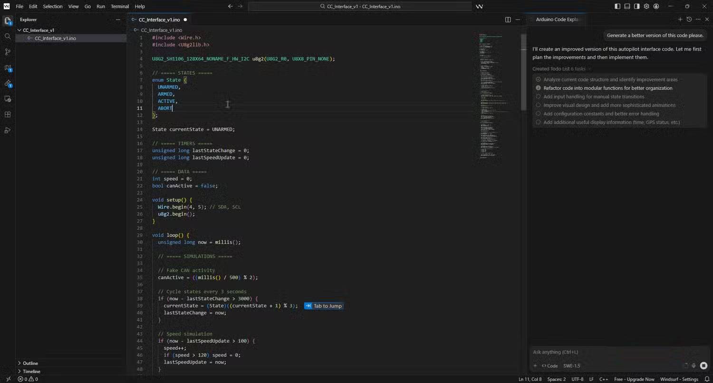Click the Windsurf logo beside the search bar

tap(479, 6)
